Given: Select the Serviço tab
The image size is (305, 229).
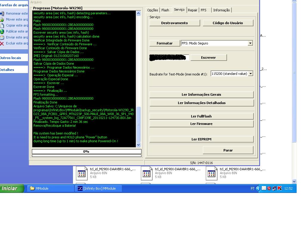Looking at the screenshot, I should (x=179, y=10).
